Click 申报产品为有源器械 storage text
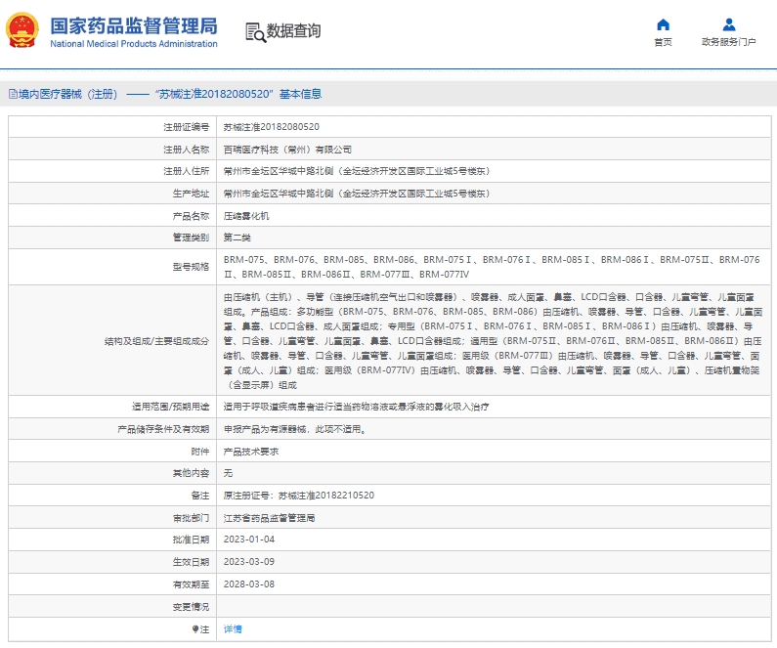The image size is (777, 648). [296, 429]
